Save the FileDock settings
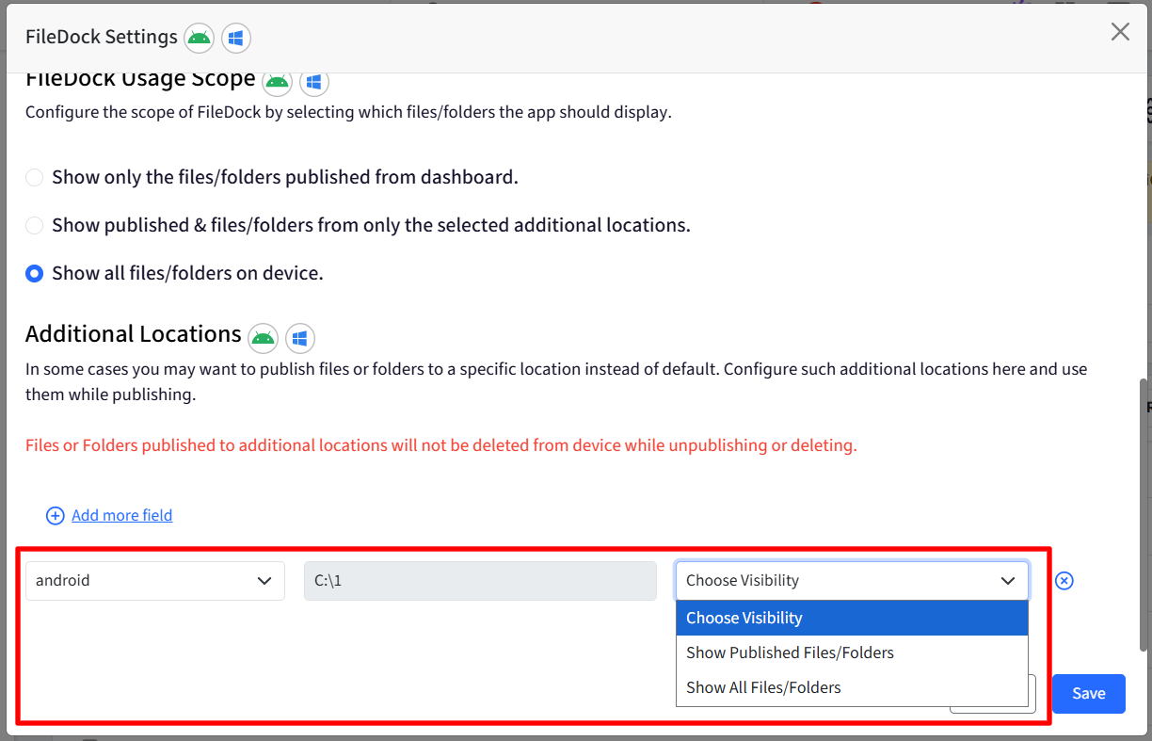1152x741 pixels. pyautogui.click(x=1089, y=694)
